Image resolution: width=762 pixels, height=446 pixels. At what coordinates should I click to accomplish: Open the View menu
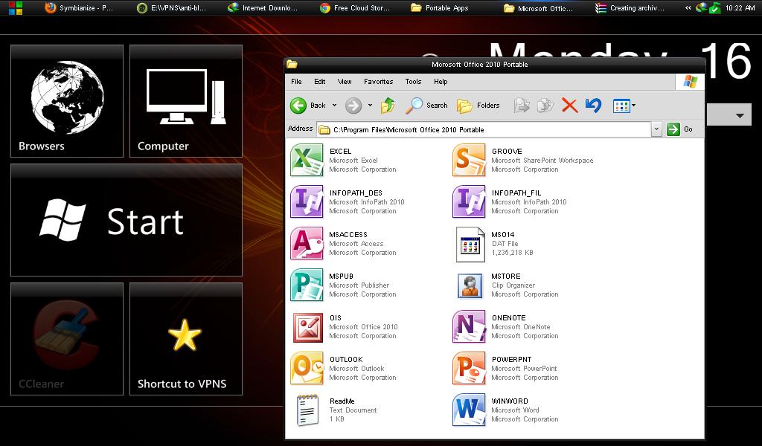(345, 82)
